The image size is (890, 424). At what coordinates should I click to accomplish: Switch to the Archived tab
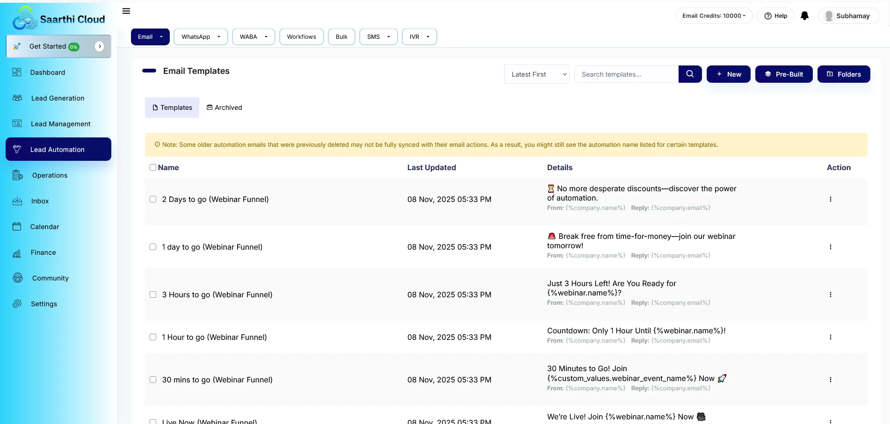click(x=224, y=108)
